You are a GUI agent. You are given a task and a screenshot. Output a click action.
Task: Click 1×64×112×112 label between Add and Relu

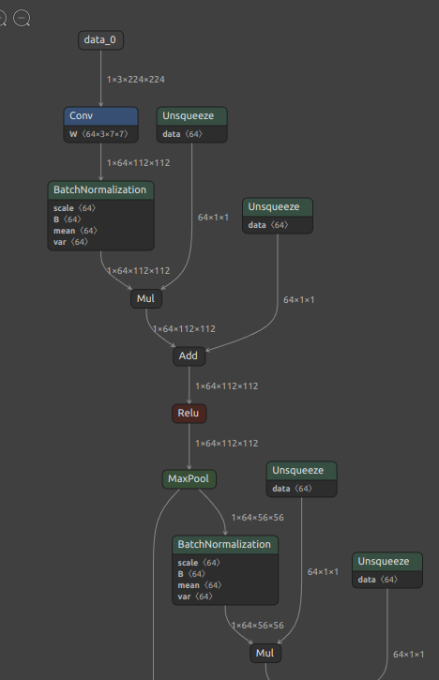[226, 386]
